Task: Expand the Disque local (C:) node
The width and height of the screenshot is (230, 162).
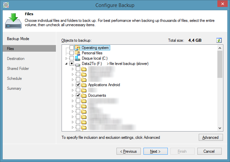Action: point(66,58)
